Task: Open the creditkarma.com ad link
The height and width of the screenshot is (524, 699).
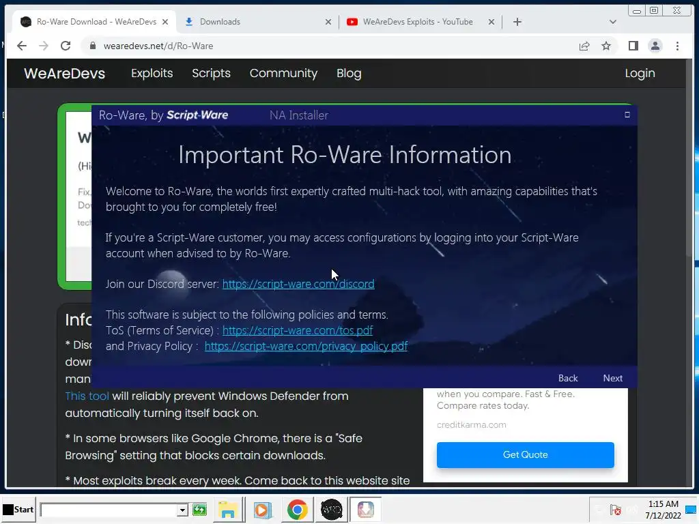Action: point(471,424)
